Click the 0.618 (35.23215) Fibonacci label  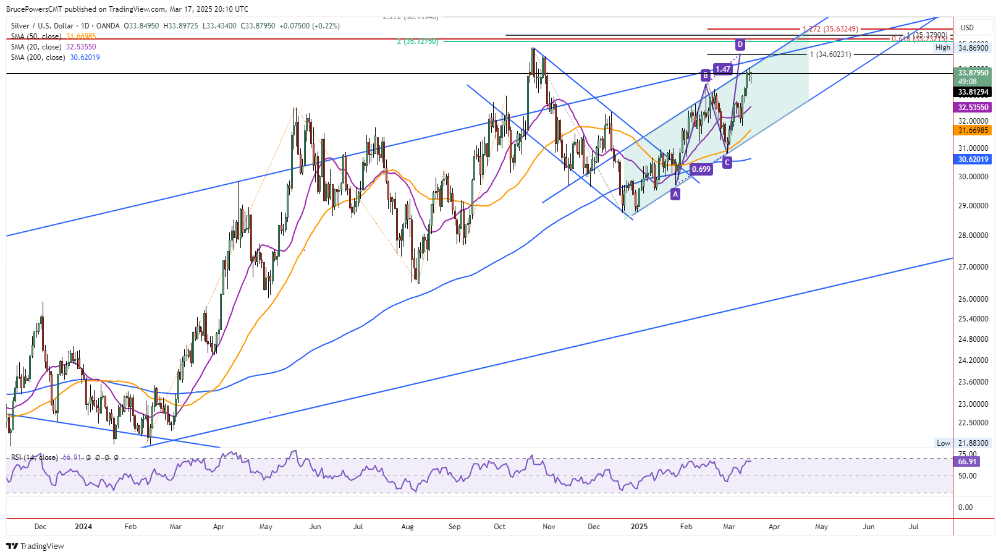pyautogui.click(x=919, y=39)
